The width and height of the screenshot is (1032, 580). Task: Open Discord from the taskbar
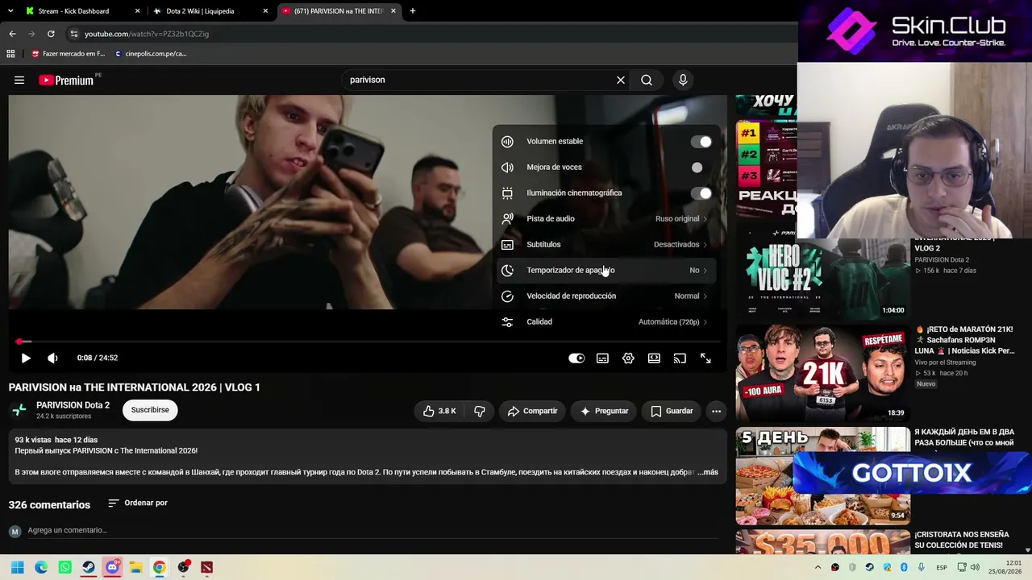pos(112,567)
